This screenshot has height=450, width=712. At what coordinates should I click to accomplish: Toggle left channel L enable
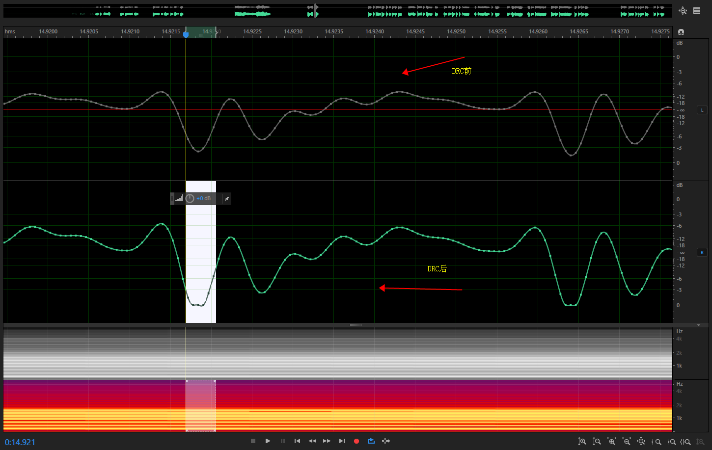tap(702, 110)
